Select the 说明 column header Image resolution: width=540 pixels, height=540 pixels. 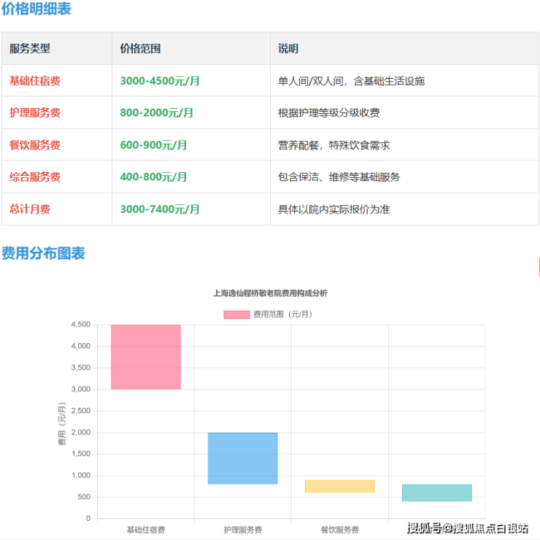(x=288, y=49)
